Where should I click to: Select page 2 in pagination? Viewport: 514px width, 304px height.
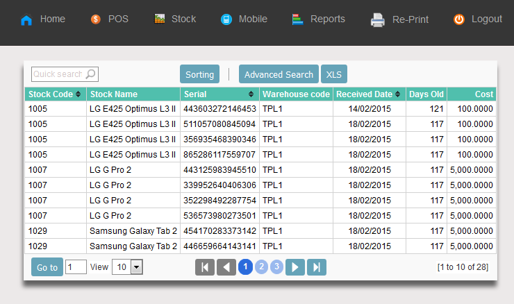tap(261, 267)
